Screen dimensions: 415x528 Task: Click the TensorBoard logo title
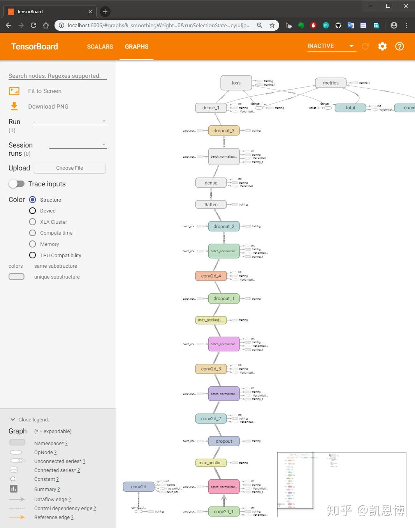35,46
